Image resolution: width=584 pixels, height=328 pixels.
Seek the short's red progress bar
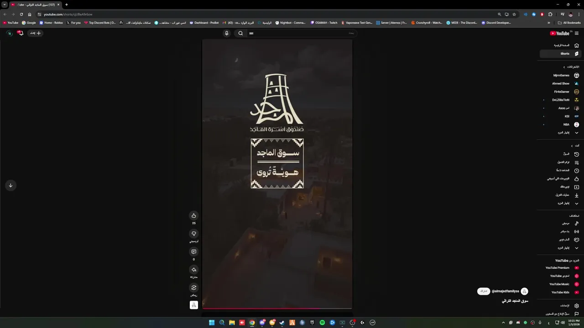tap(277, 308)
